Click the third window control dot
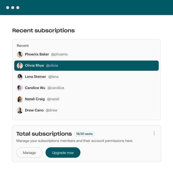This screenshot has width=173, height=173. (x=18, y=8)
